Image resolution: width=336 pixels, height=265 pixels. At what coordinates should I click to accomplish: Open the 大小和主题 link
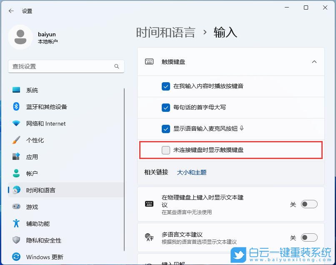[191, 172]
